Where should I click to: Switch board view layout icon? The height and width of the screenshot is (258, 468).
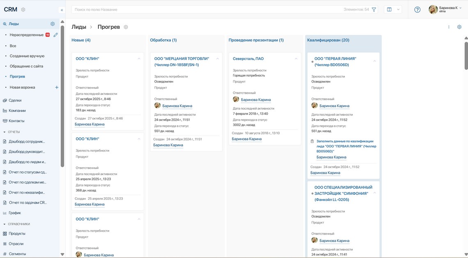389,9
